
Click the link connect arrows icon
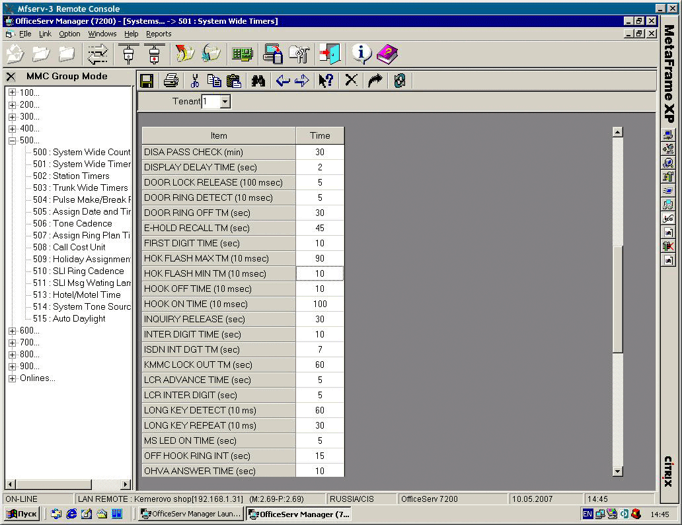click(x=97, y=54)
